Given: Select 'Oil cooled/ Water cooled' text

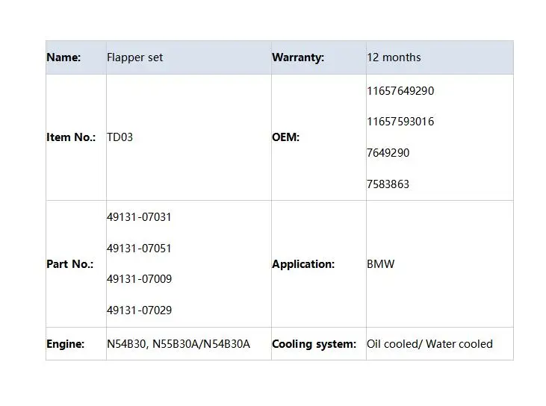Looking at the screenshot, I should pyautogui.click(x=429, y=344).
